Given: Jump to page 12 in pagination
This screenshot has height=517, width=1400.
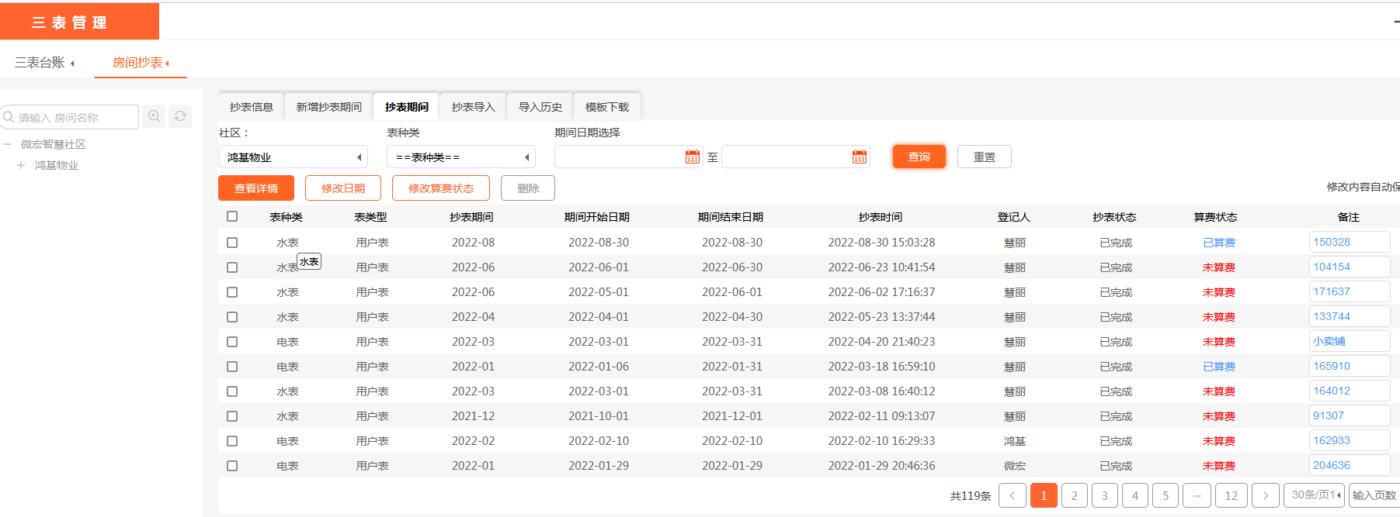Looking at the screenshot, I should 1231,495.
